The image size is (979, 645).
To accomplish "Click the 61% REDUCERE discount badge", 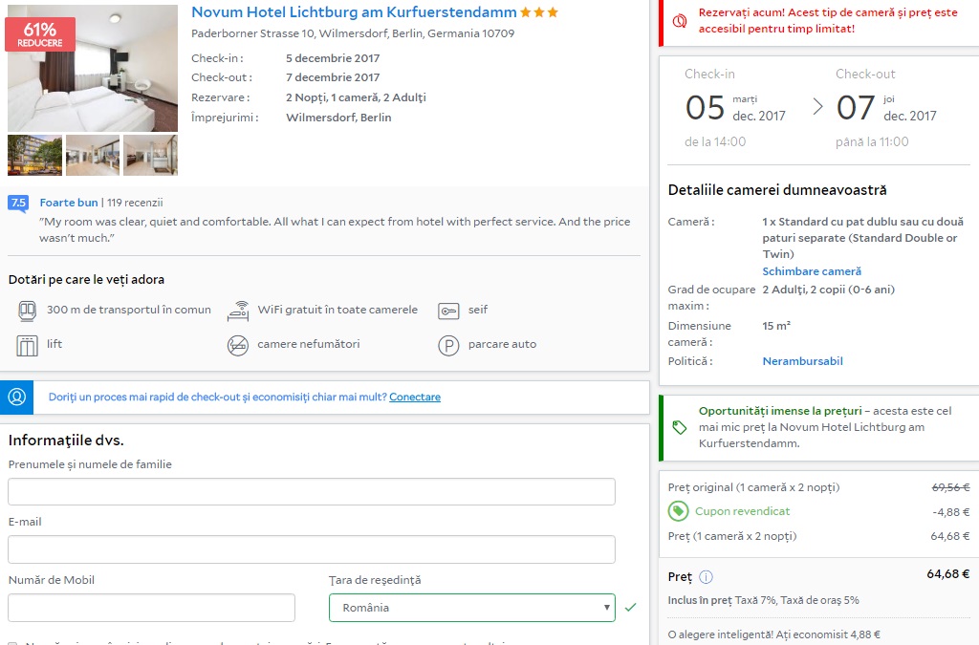I will pyautogui.click(x=40, y=34).
